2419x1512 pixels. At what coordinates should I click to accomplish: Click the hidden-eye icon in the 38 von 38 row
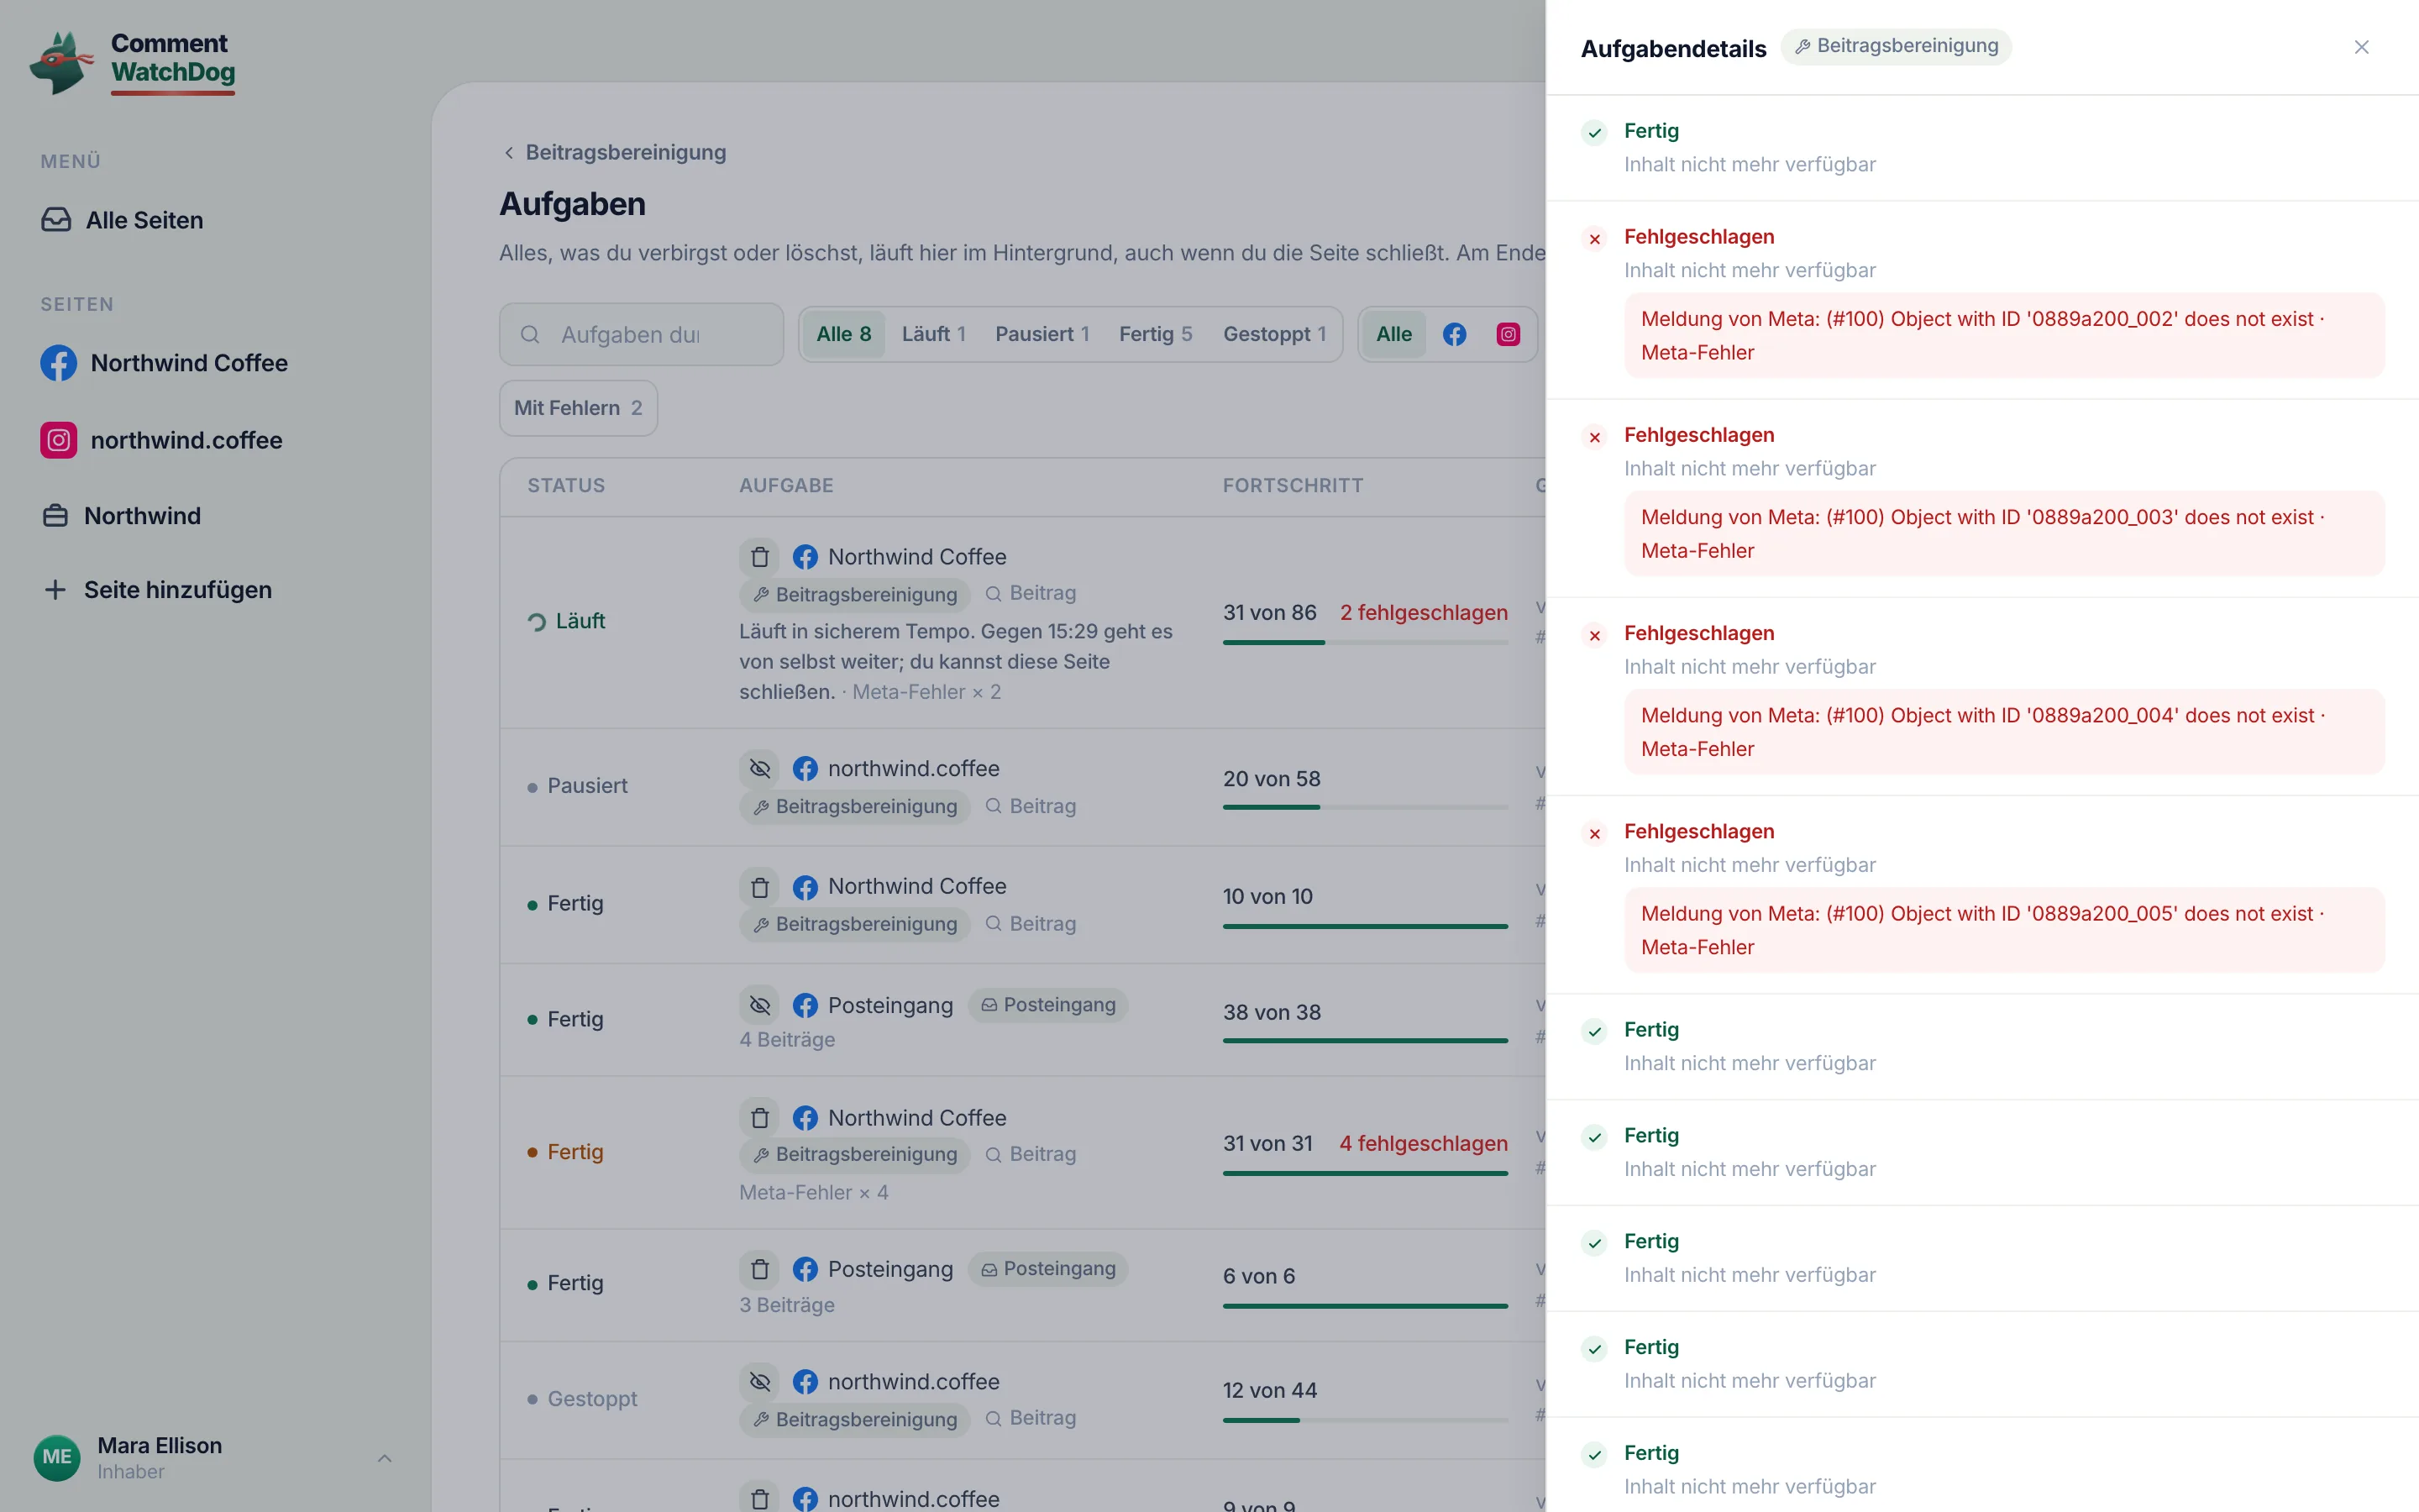pos(759,1005)
